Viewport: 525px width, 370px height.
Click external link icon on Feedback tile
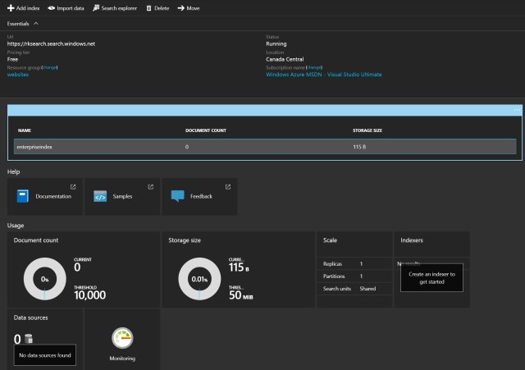[228, 187]
